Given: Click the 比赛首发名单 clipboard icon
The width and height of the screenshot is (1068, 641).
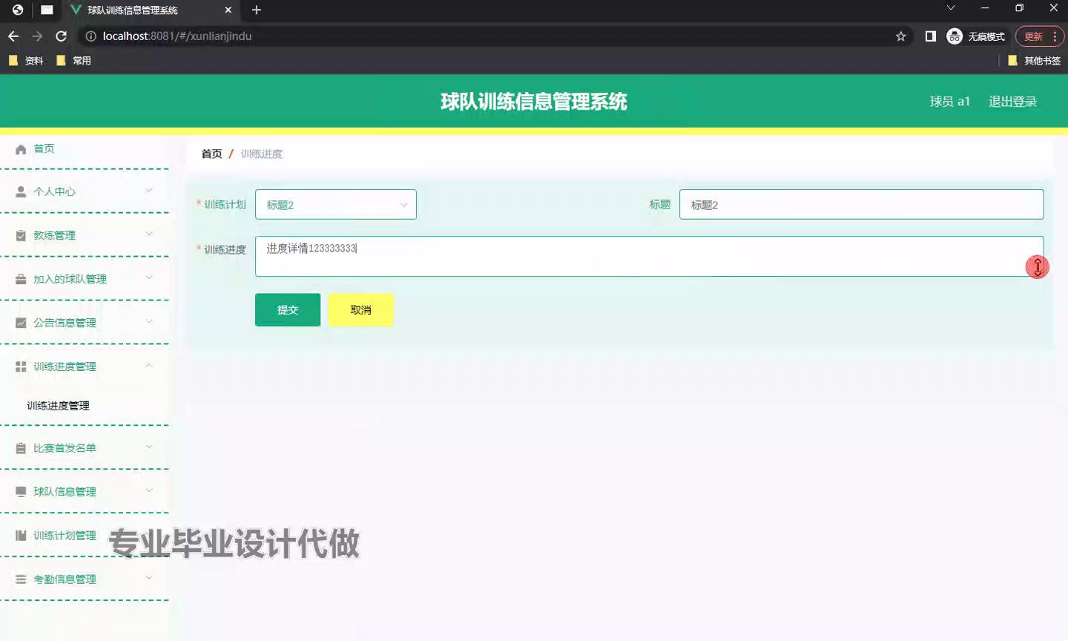Looking at the screenshot, I should 21,448.
